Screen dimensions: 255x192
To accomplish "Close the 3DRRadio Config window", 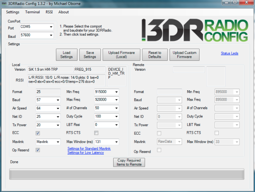I will [x=247, y=3].
